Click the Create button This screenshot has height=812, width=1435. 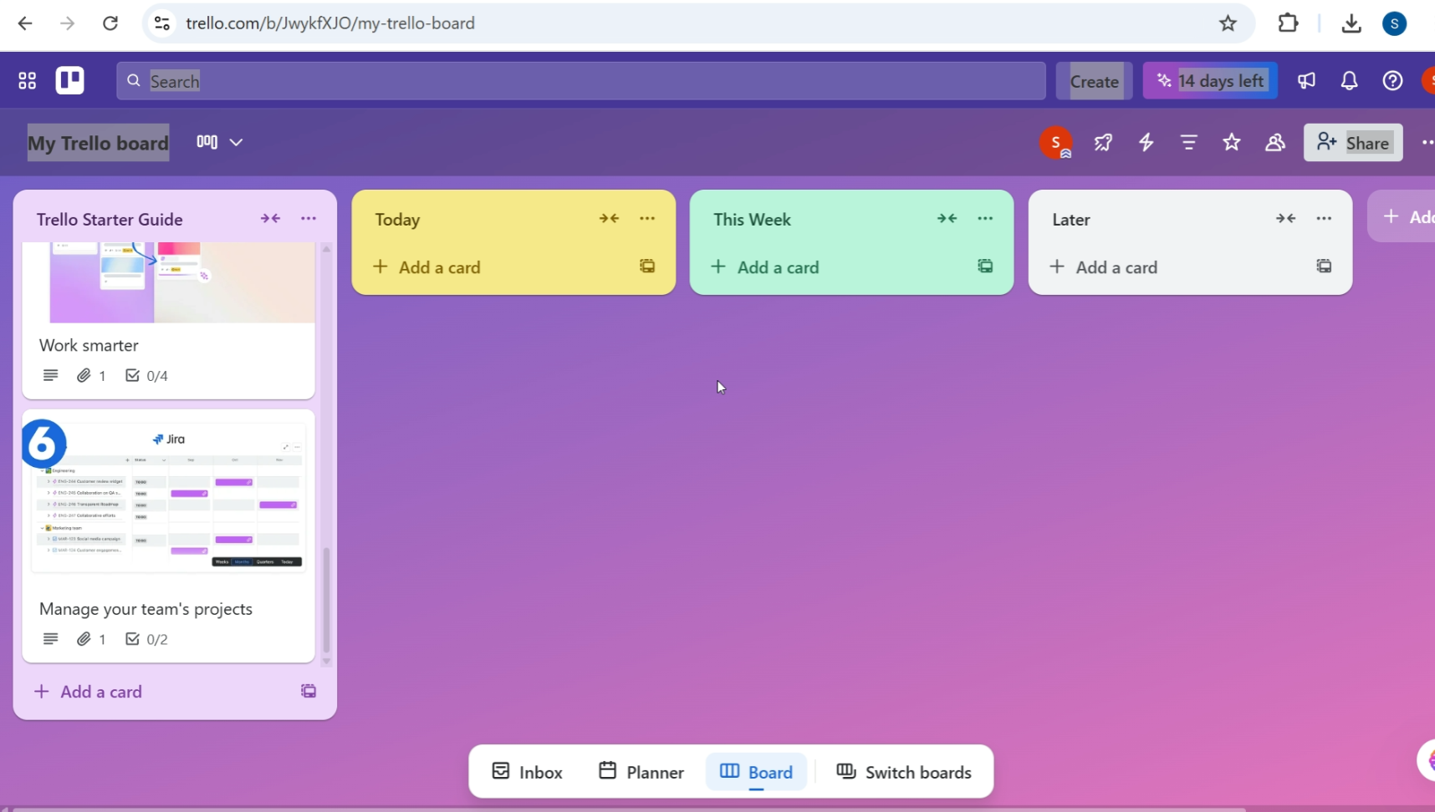click(1094, 81)
